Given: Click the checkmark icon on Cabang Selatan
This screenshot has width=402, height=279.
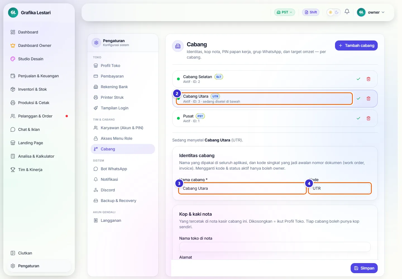Looking at the screenshot, I should pos(358,79).
